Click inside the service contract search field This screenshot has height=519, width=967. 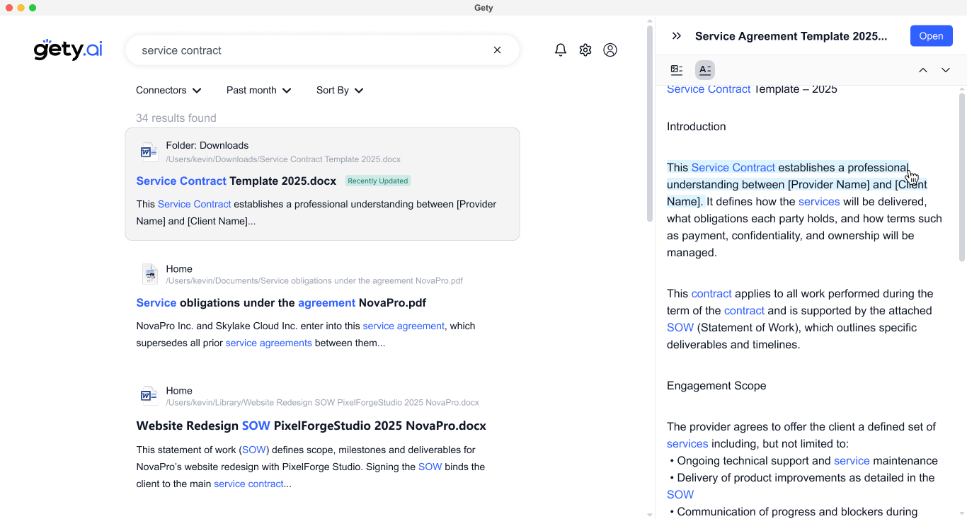tap(311, 50)
